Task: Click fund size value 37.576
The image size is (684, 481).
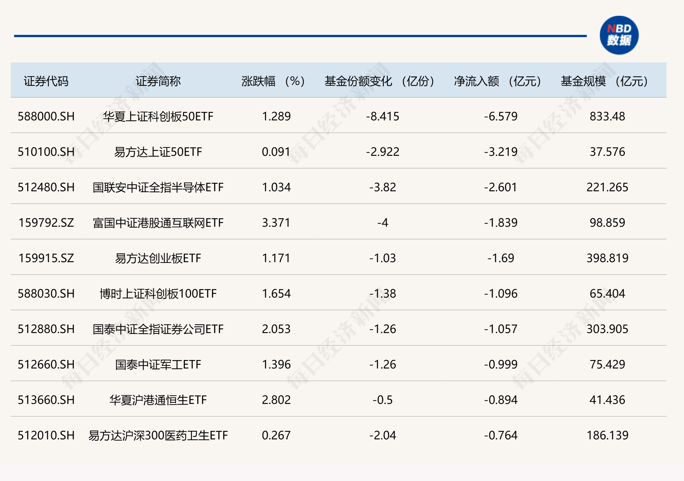Action: [607, 152]
